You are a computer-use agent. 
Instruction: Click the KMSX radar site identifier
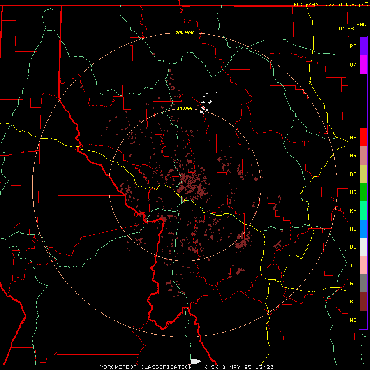pos(212,367)
